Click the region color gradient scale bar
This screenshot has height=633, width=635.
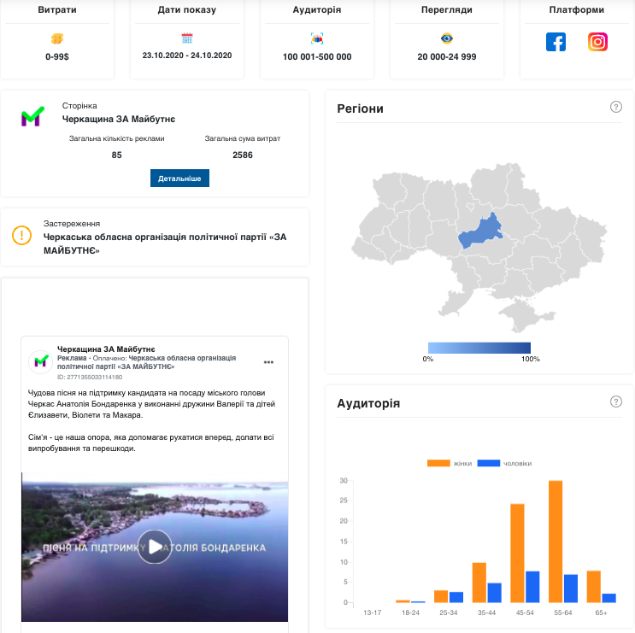(479, 348)
